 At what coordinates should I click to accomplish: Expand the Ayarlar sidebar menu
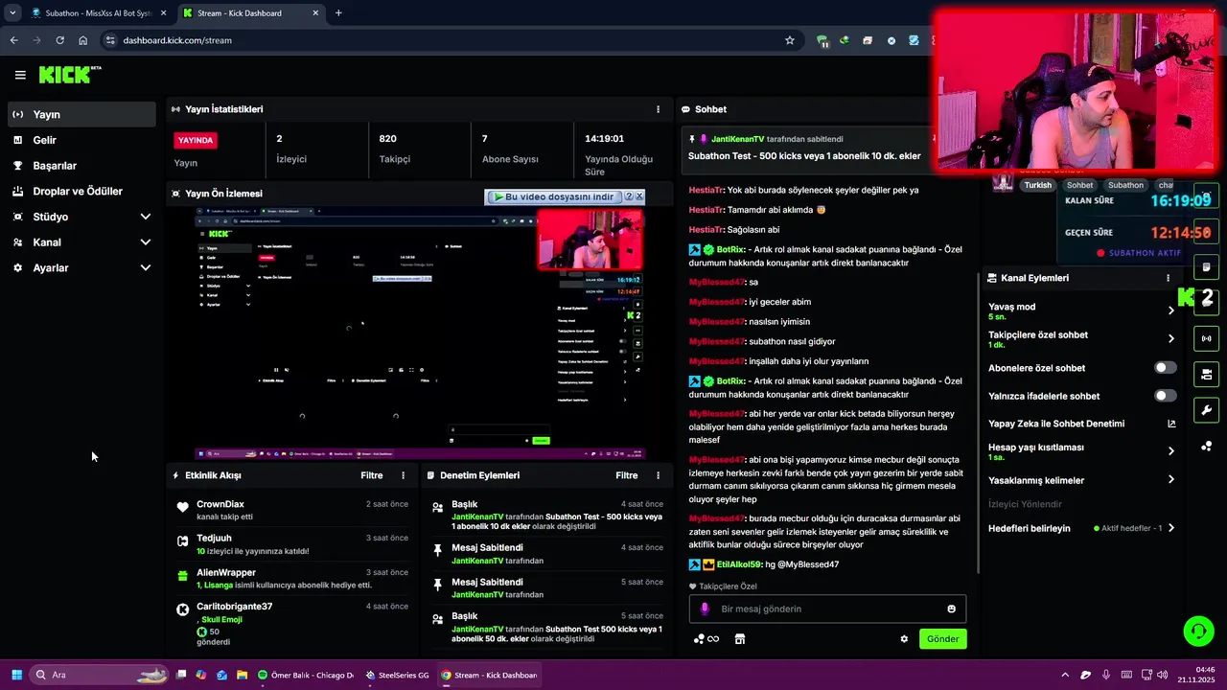point(81,268)
